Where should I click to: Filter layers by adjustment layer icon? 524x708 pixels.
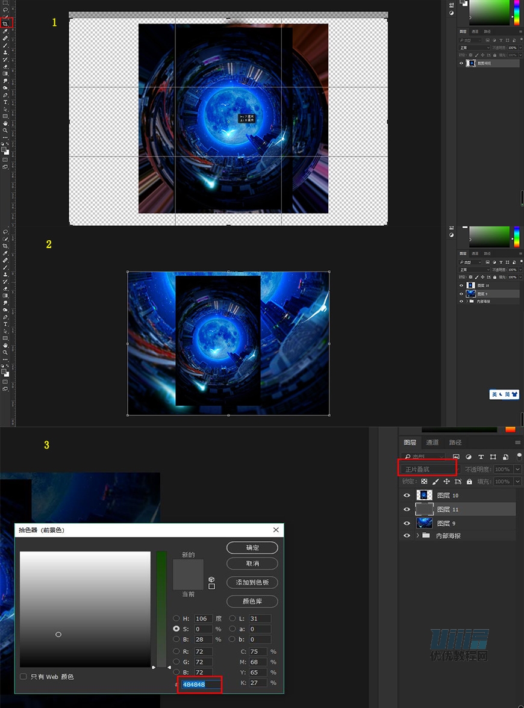pos(469,457)
